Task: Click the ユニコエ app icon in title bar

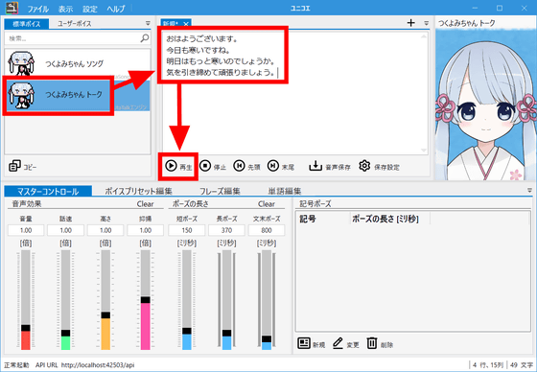Action: pyautogui.click(x=12, y=8)
